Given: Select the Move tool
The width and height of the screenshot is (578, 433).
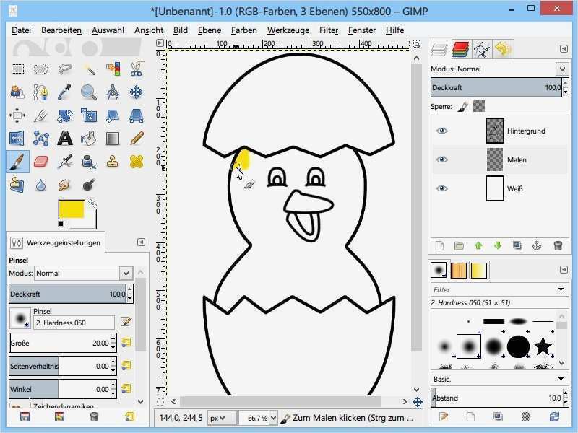Looking at the screenshot, I should point(136,92).
